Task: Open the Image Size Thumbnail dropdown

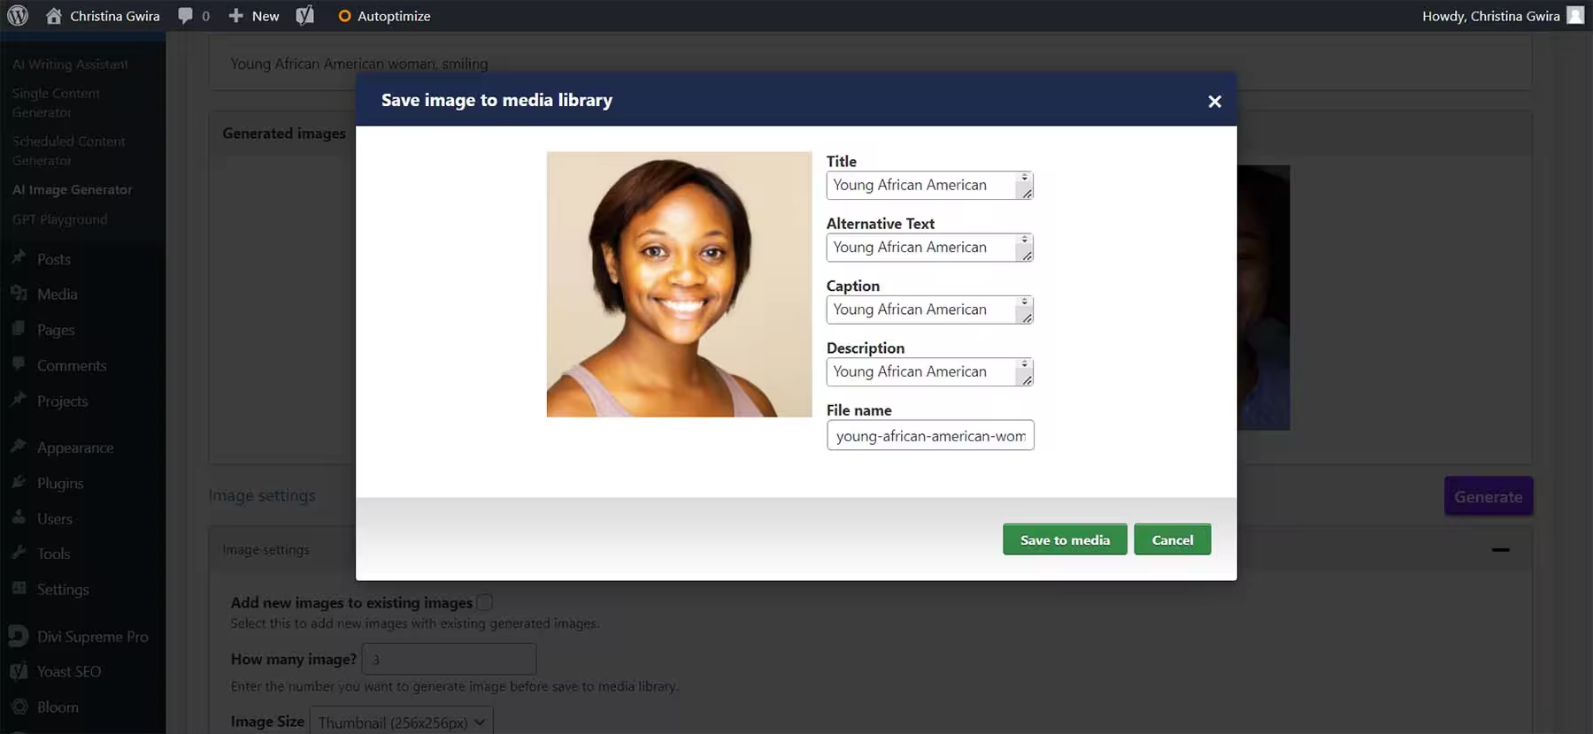Action: pyautogui.click(x=401, y=722)
